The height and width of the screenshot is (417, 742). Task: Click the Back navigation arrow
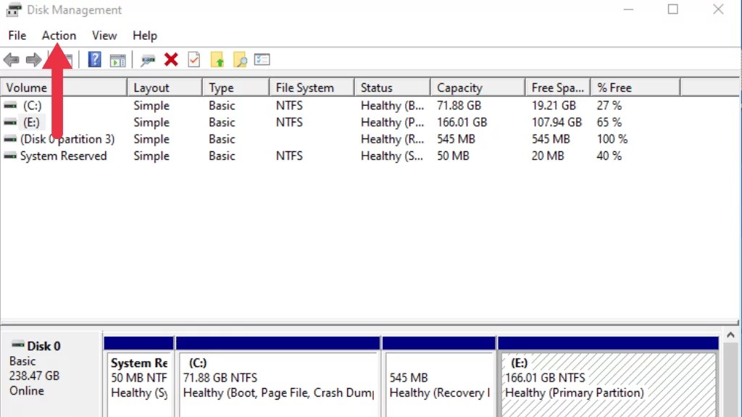pyautogui.click(x=11, y=59)
